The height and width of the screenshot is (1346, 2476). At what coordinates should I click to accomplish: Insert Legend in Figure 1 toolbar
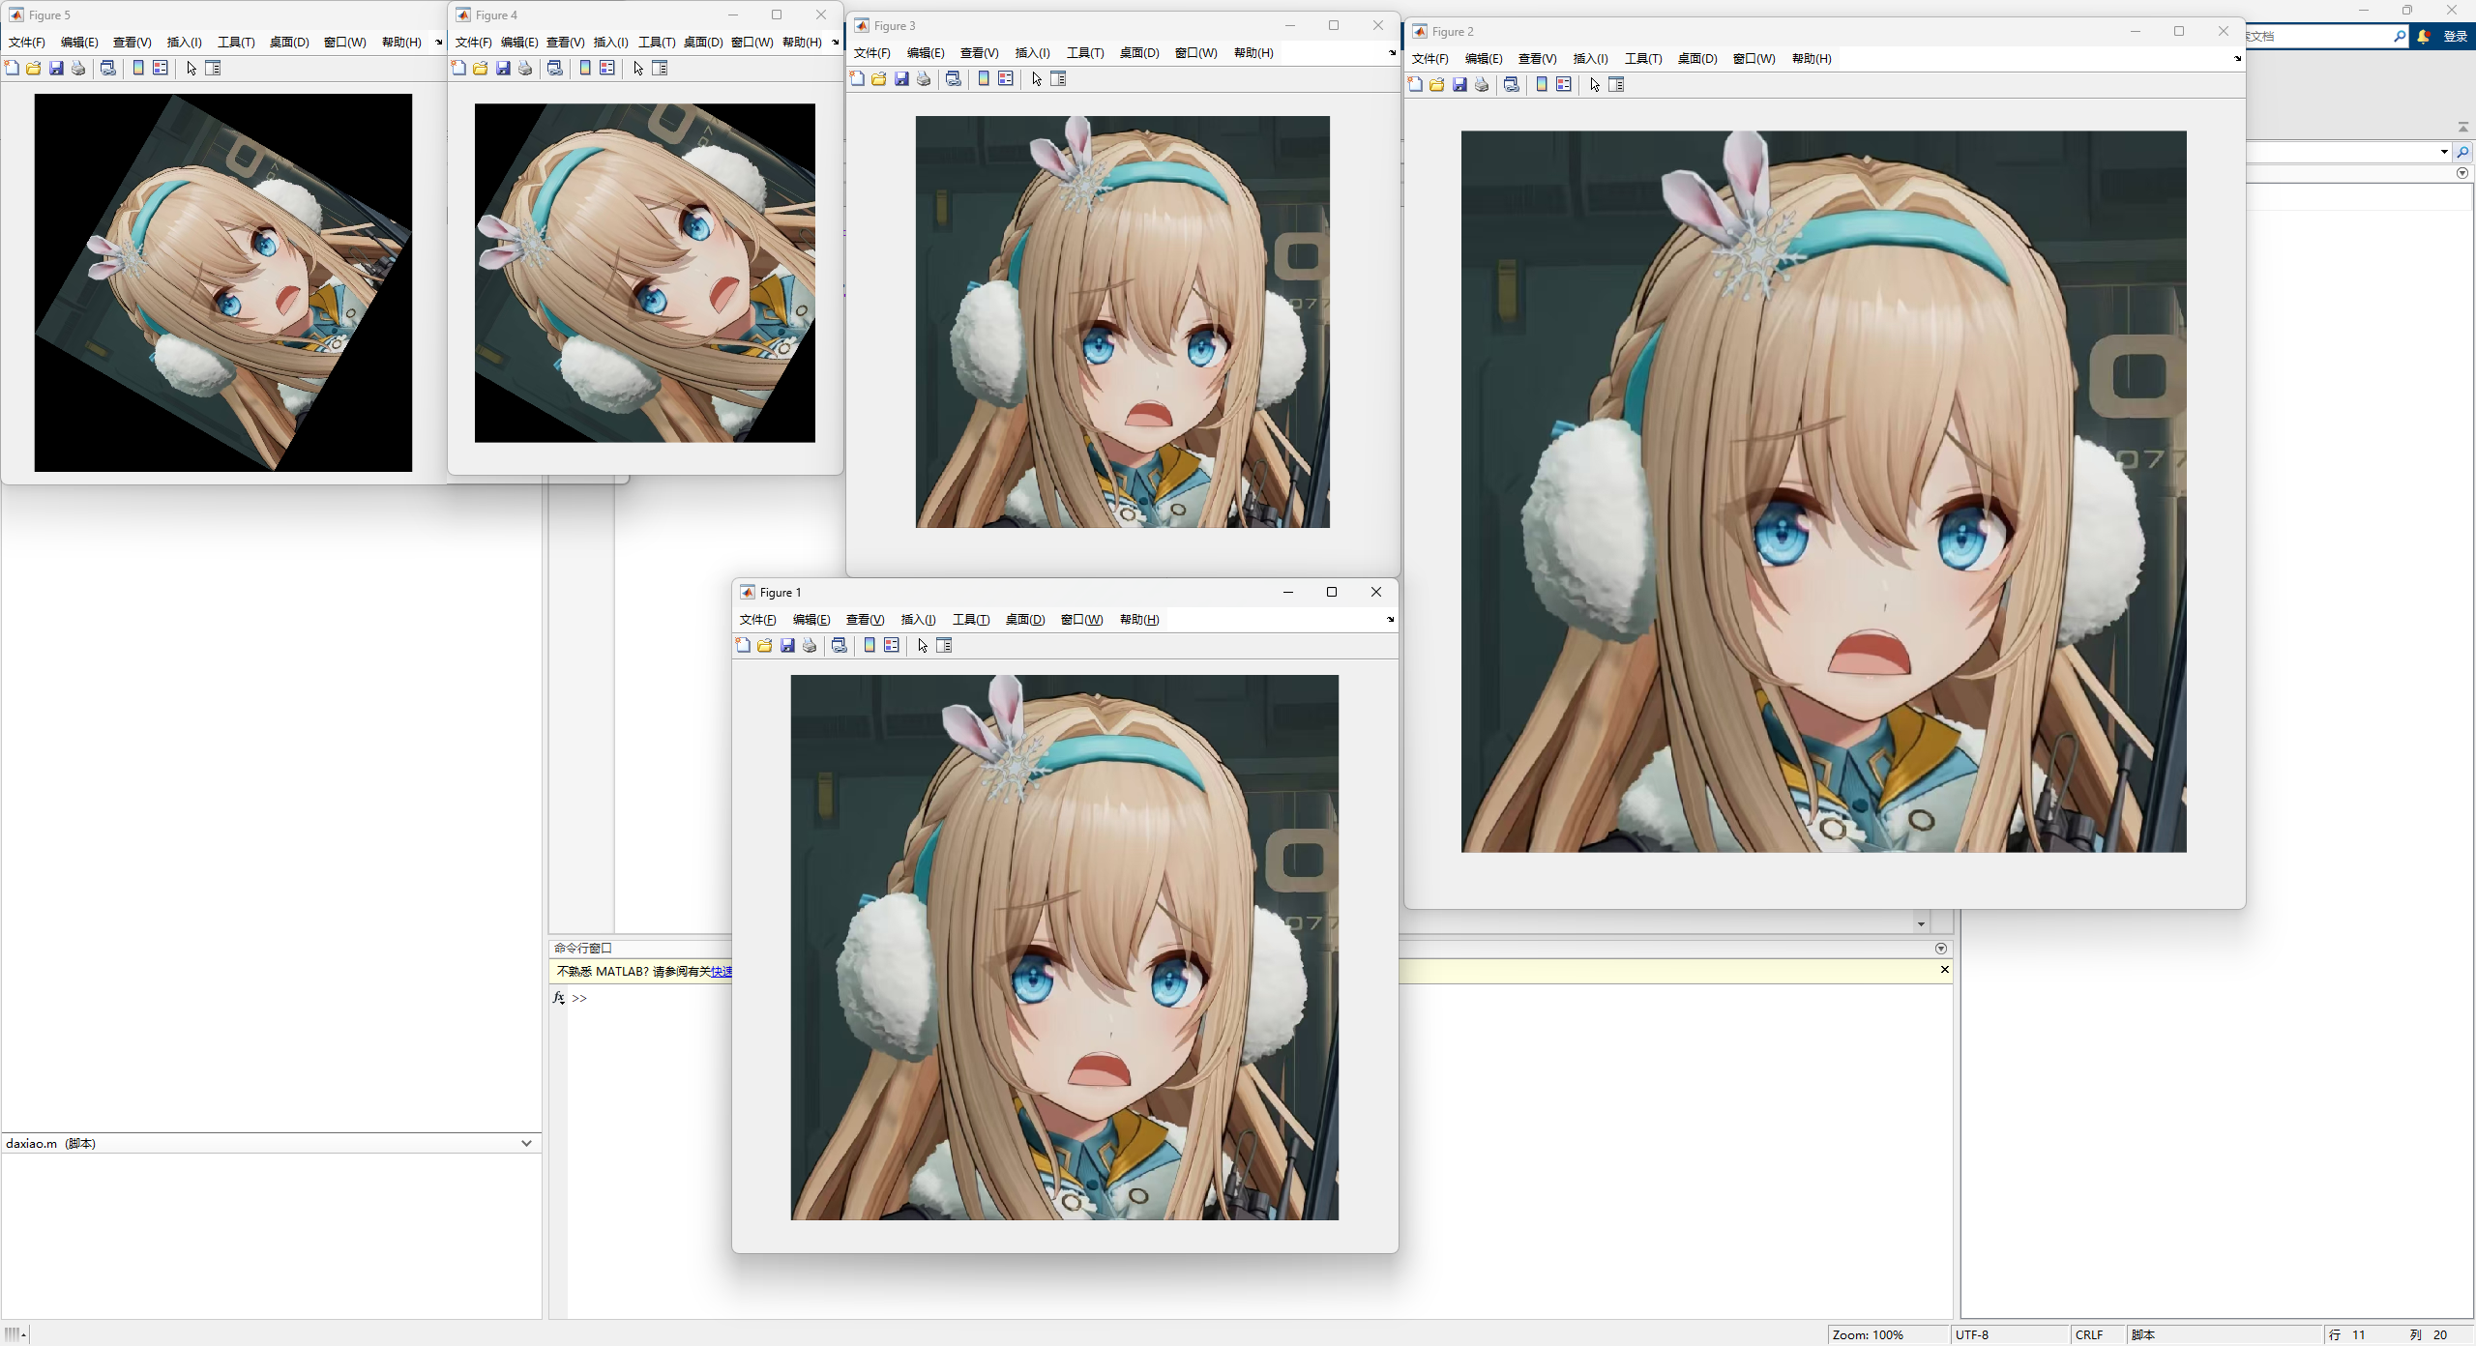point(892,645)
